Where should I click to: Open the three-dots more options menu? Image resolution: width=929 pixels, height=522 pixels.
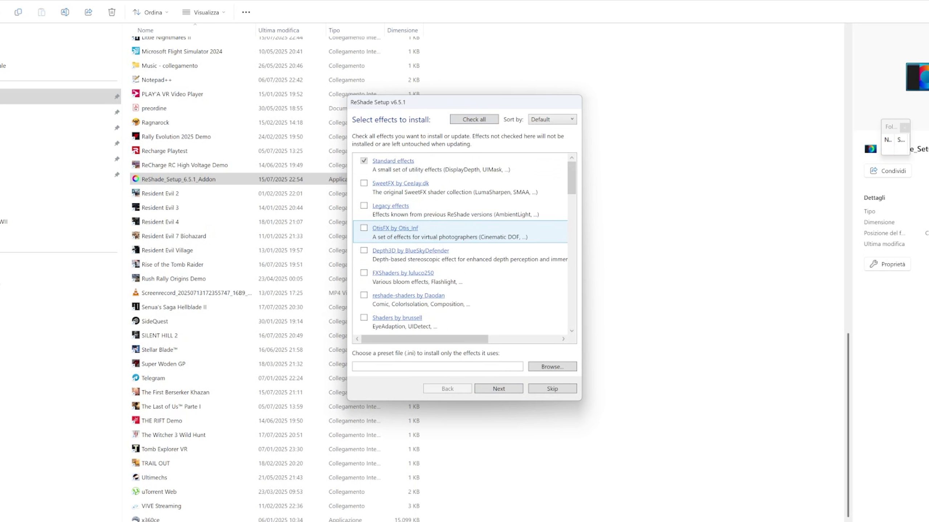pyautogui.click(x=246, y=12)
